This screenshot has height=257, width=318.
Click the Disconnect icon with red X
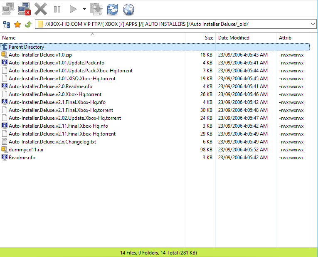(x=25, y=8)
